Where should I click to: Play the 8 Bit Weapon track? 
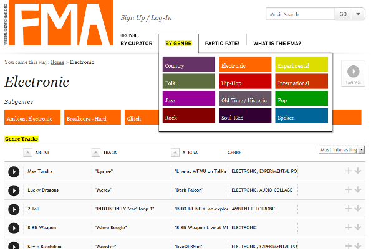click(x=14, y=228)
